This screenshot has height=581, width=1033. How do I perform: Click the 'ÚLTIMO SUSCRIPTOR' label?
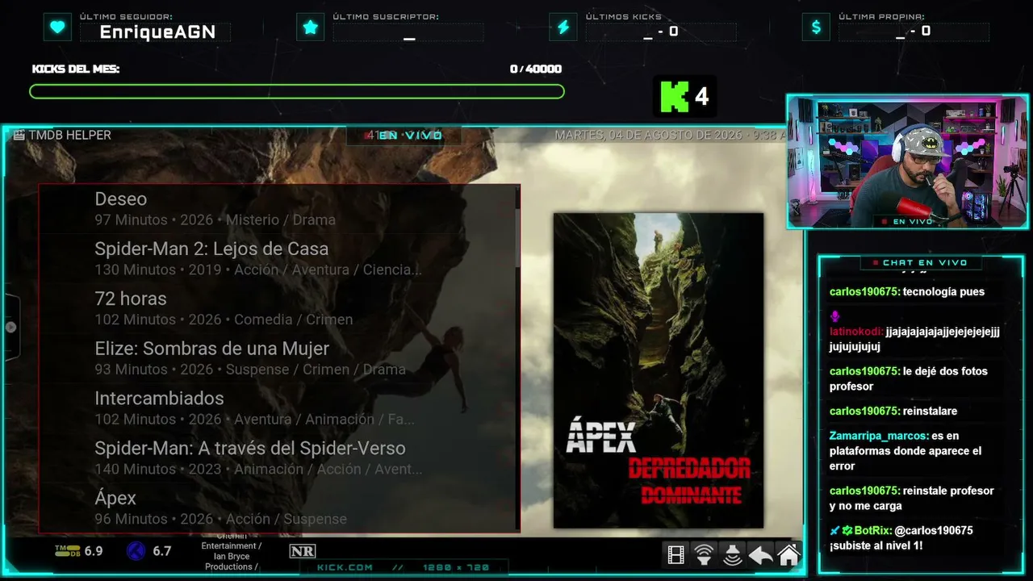click(x=386, y=17)
